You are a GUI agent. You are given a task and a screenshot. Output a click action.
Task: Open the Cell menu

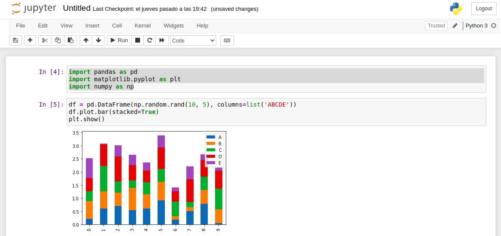coord(117,26)
